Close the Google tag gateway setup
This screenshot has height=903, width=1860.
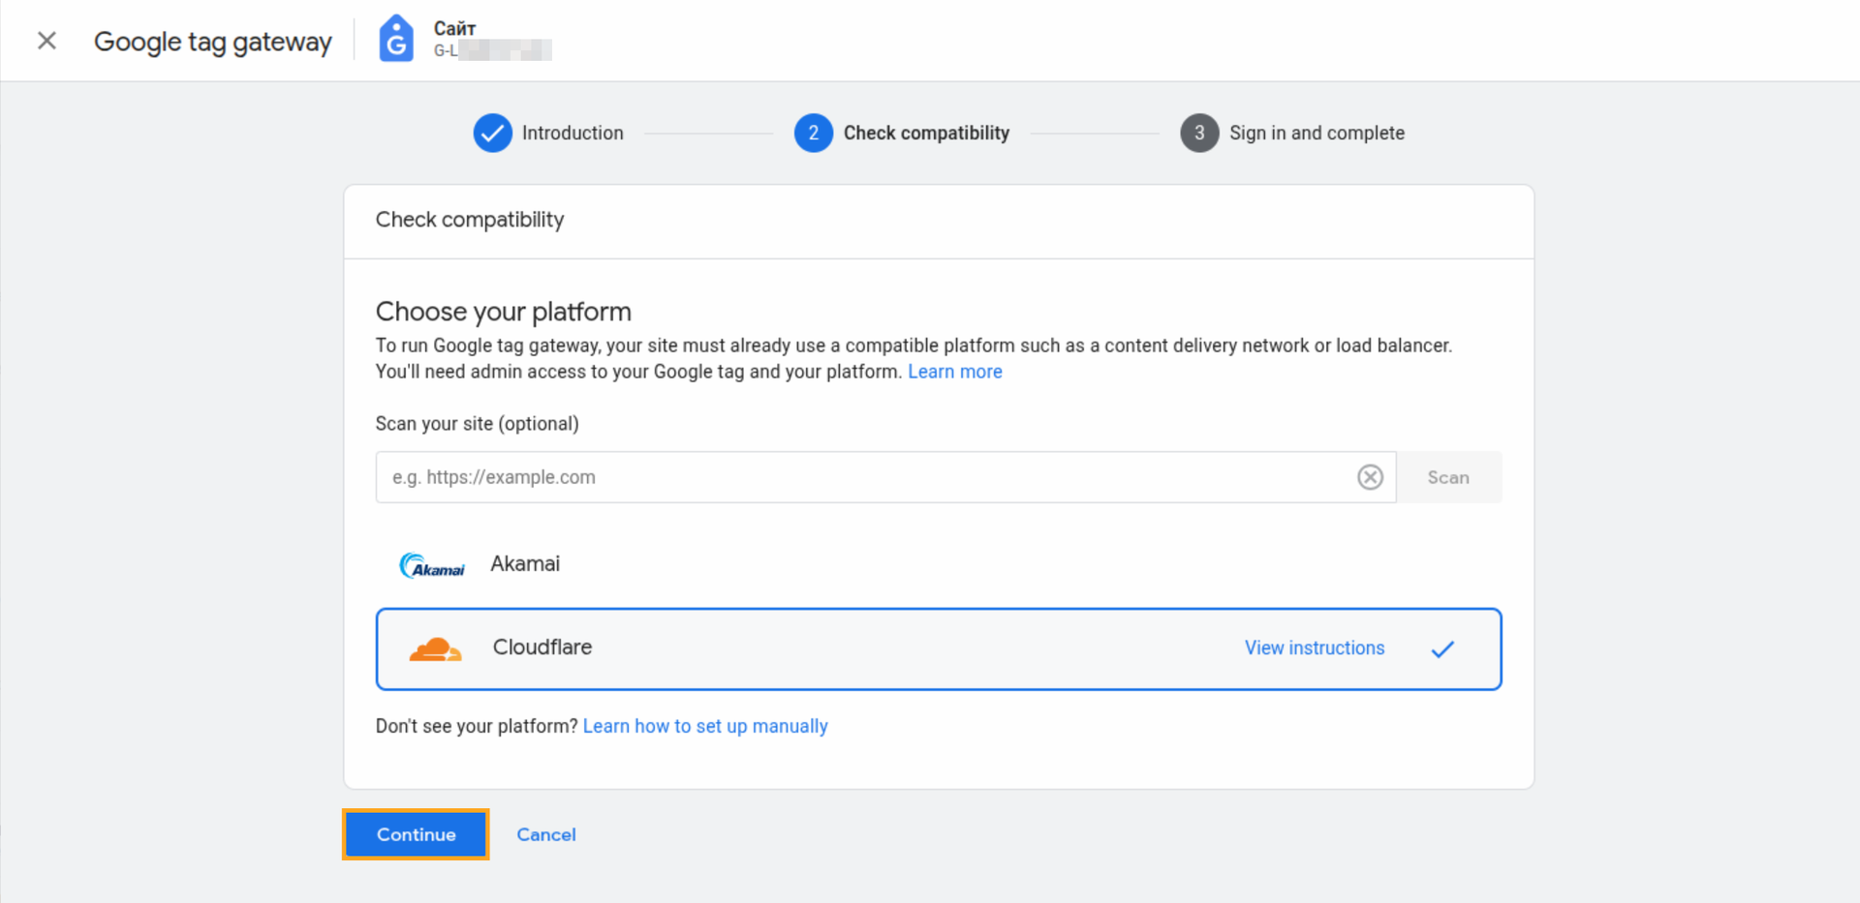[46, 41]
